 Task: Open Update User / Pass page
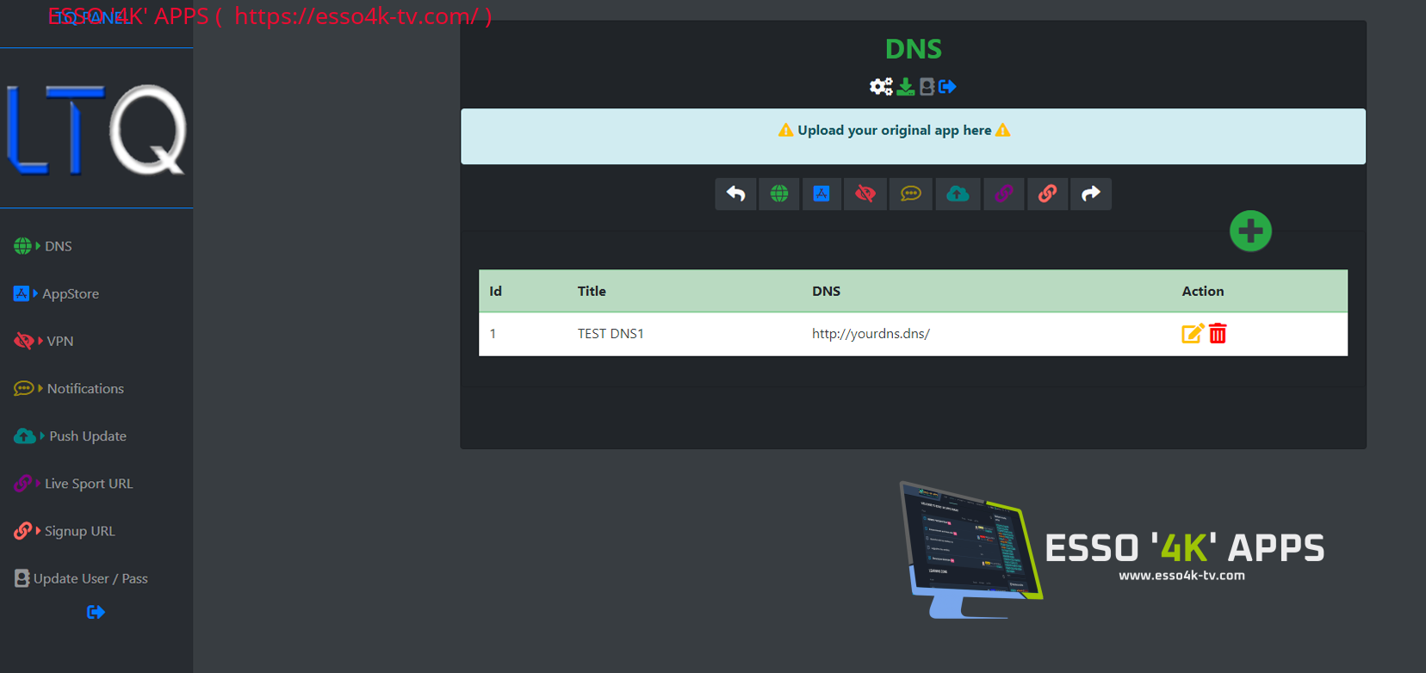point(90,578)
